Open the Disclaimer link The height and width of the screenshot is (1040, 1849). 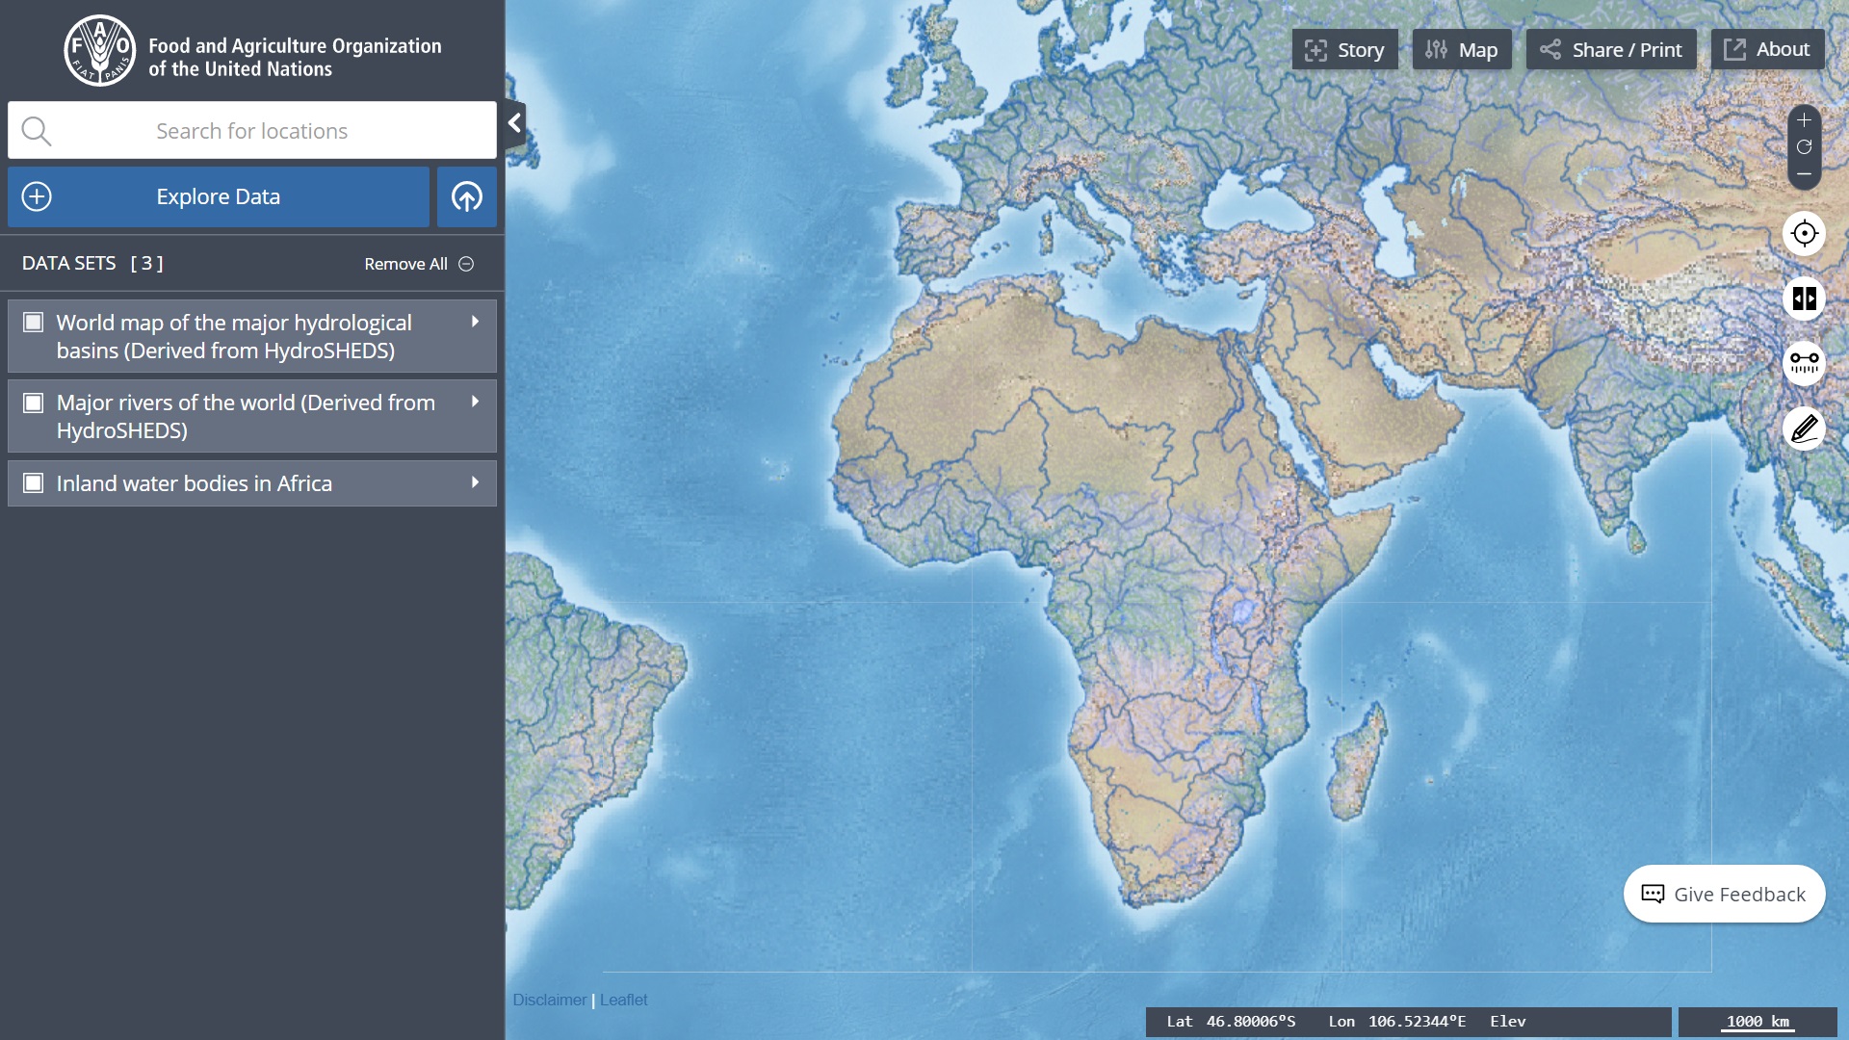point(550,1000)
